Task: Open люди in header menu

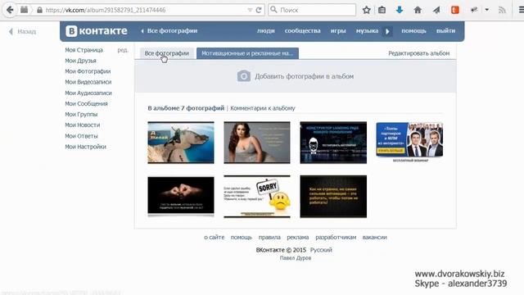Action: tap(265, 31)
